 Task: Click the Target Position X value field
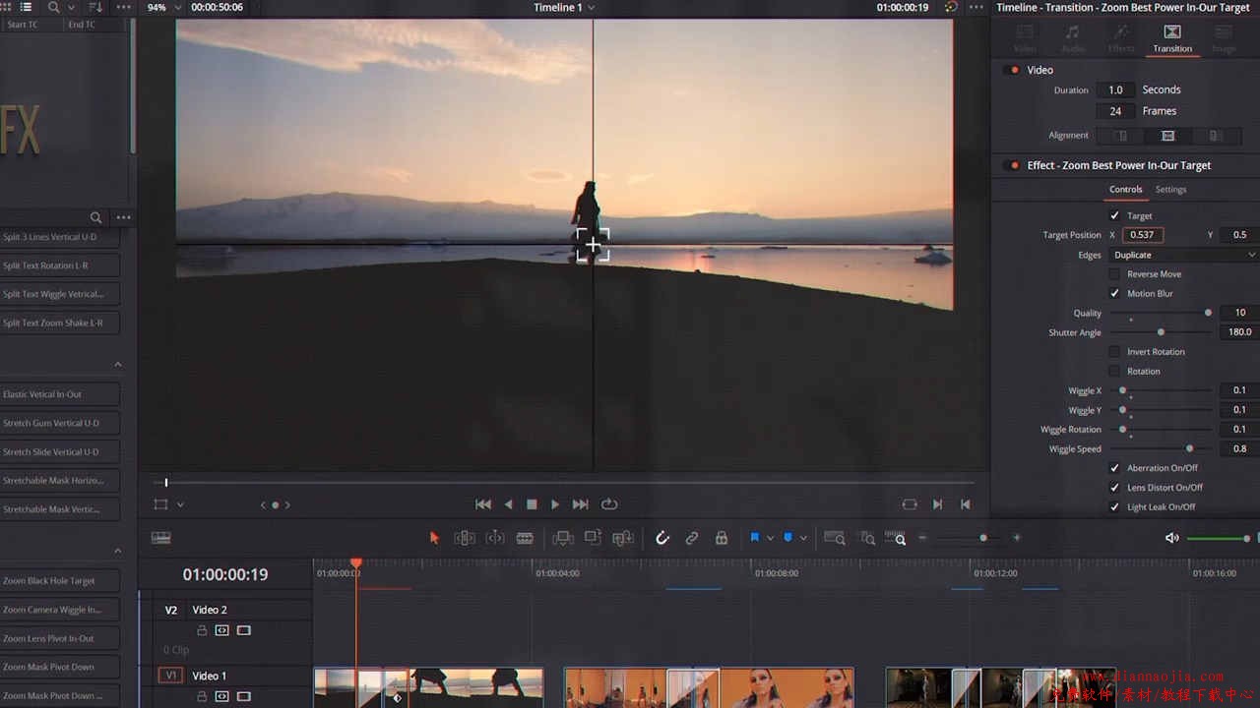[x=1143, y=235]
